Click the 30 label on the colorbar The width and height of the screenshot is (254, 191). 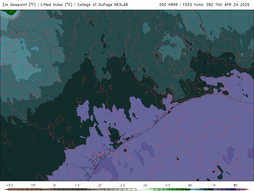pos(123,185)
